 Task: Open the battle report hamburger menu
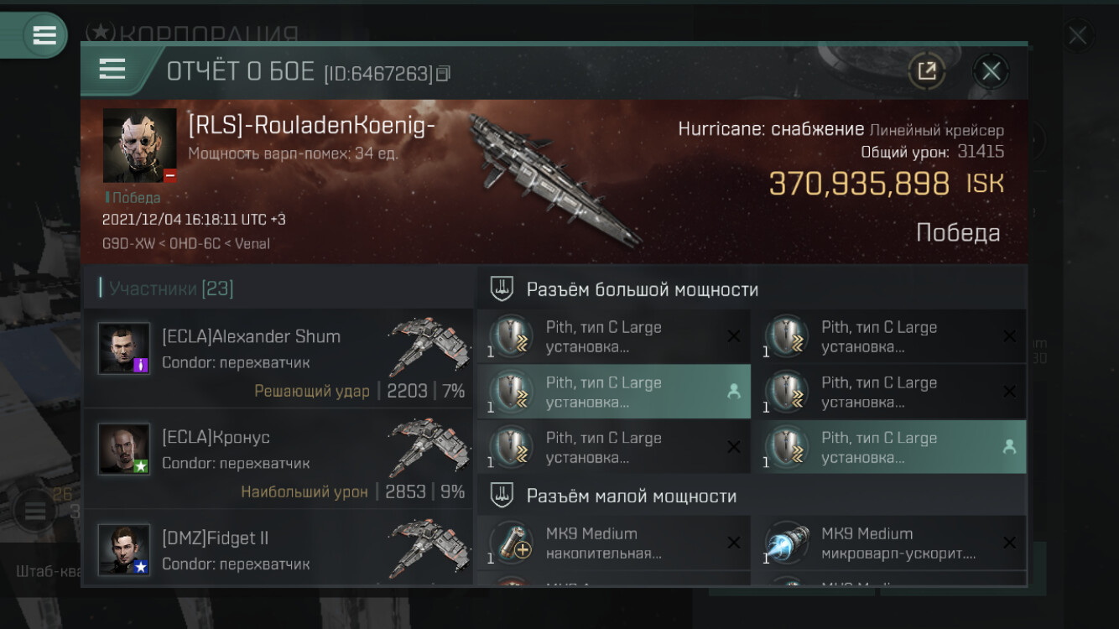(112, 70)
